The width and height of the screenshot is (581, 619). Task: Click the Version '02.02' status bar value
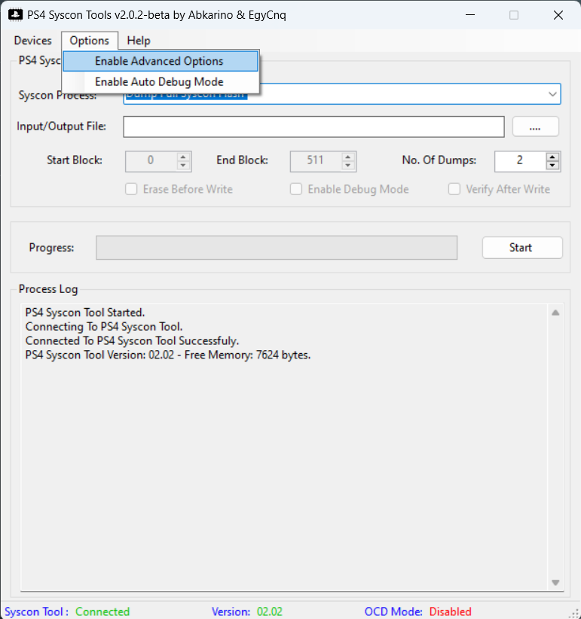[x=269, y=612]
